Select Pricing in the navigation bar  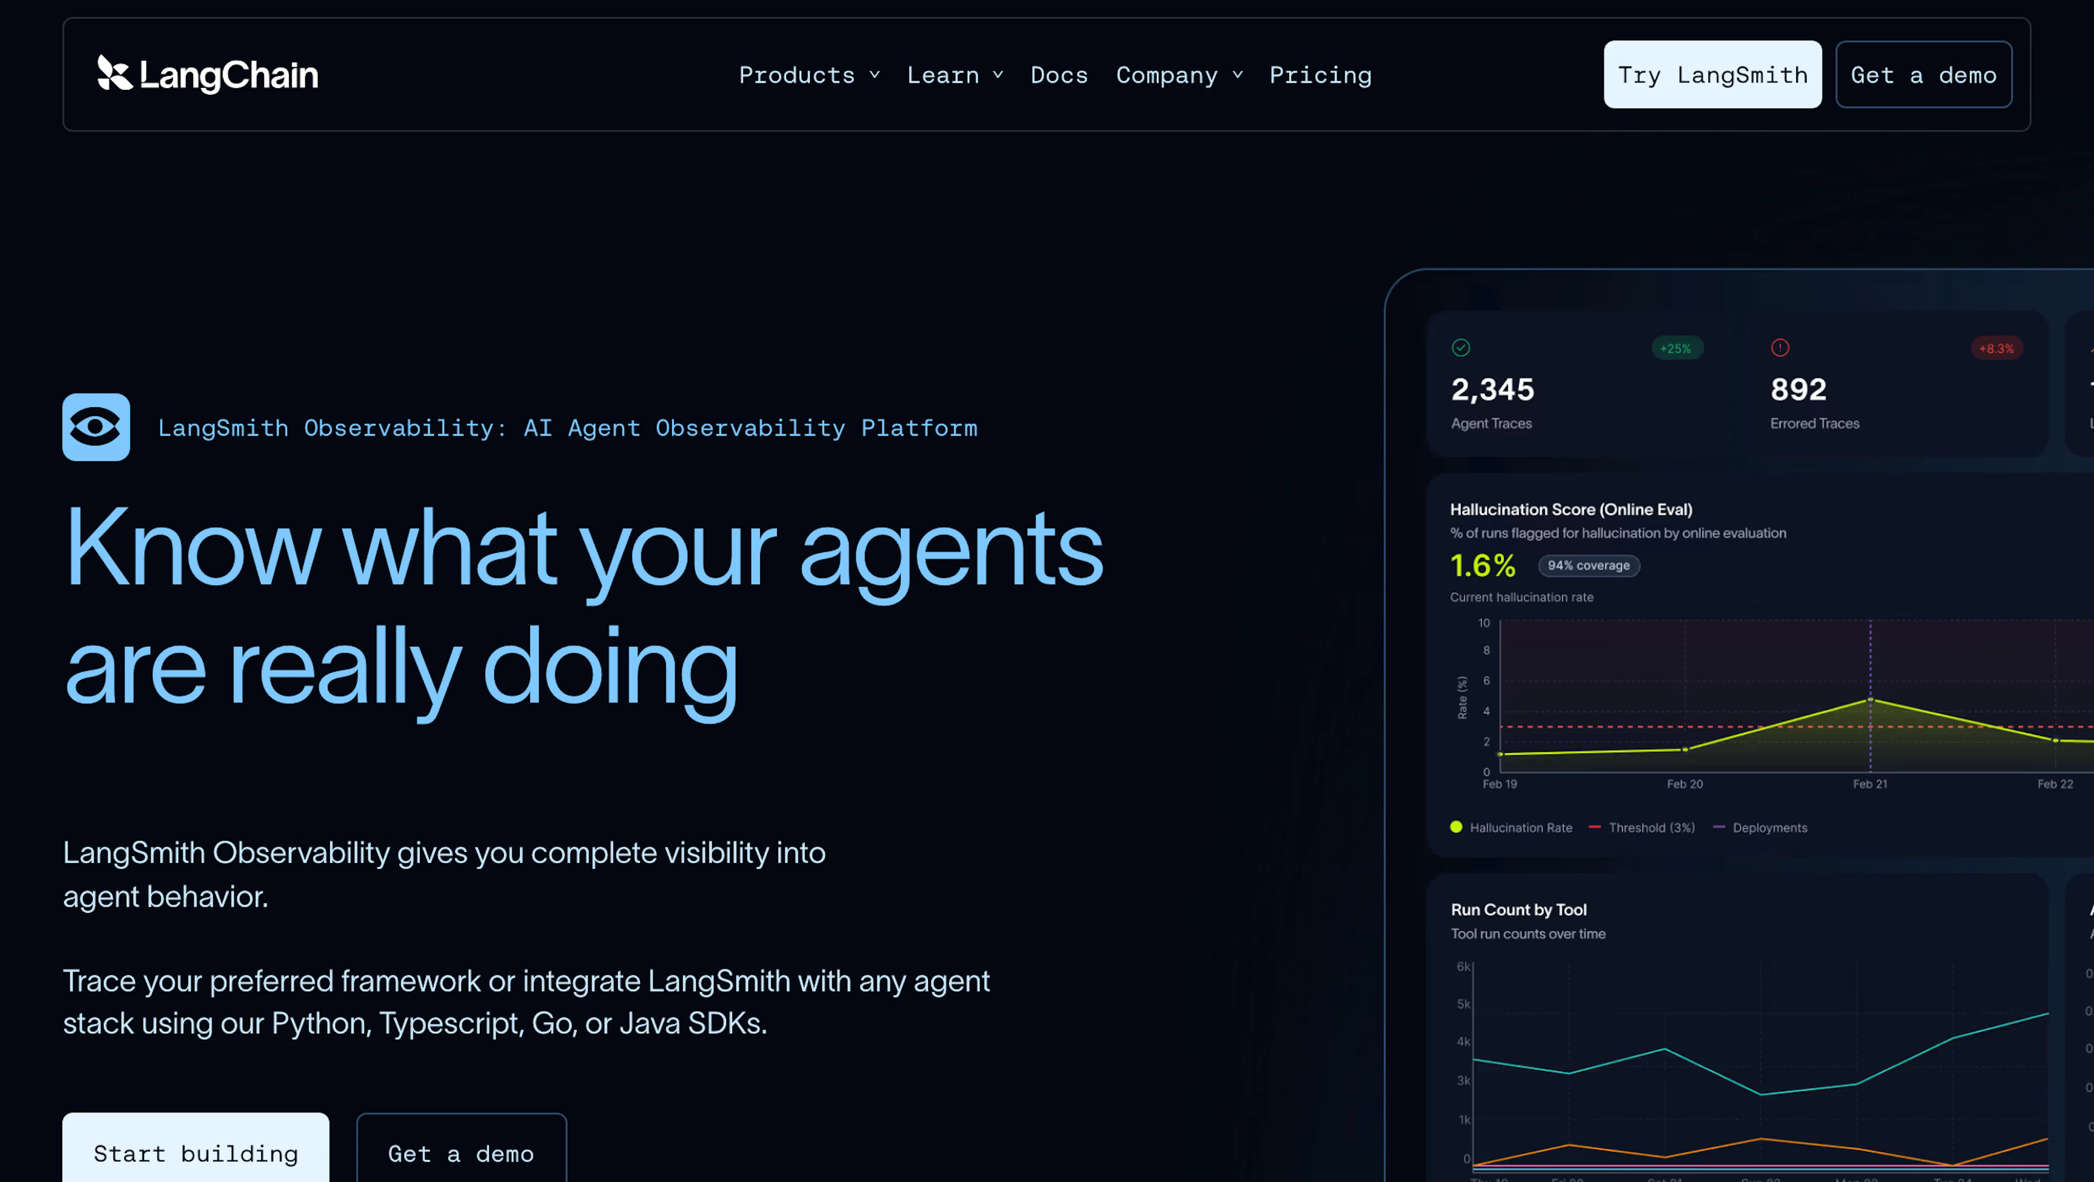(1320, 75)
